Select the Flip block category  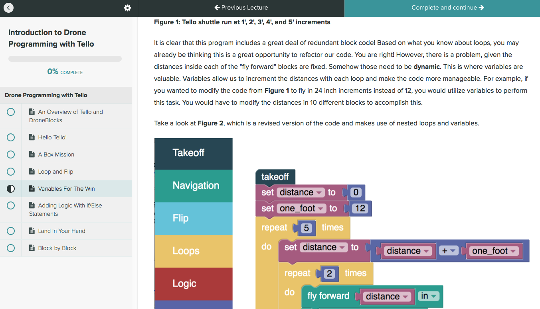[194, 219]
